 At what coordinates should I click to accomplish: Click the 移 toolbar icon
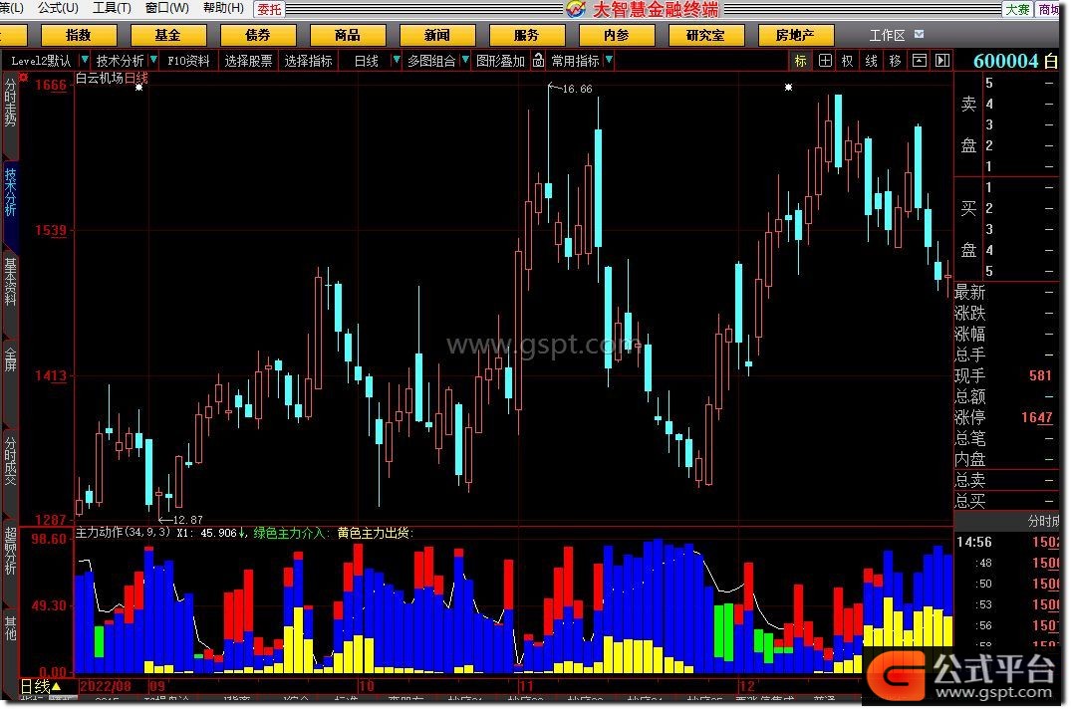[896, 61]
